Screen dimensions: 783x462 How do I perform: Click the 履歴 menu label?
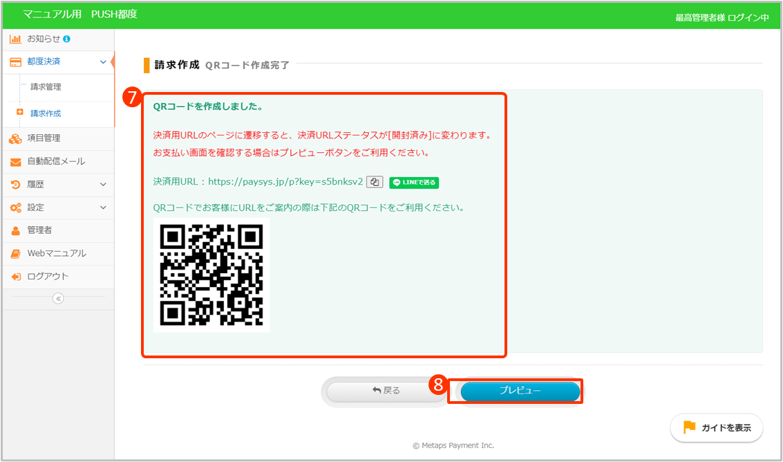pos(35,185)
